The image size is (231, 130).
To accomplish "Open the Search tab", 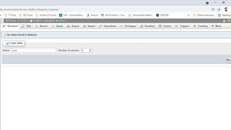I will [42, 26].
